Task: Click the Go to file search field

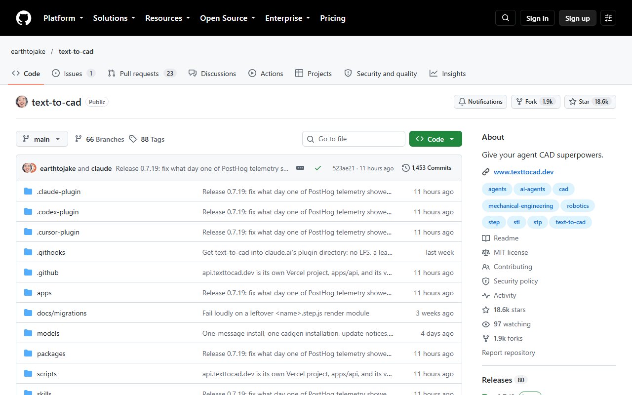Action: point(354,139)
